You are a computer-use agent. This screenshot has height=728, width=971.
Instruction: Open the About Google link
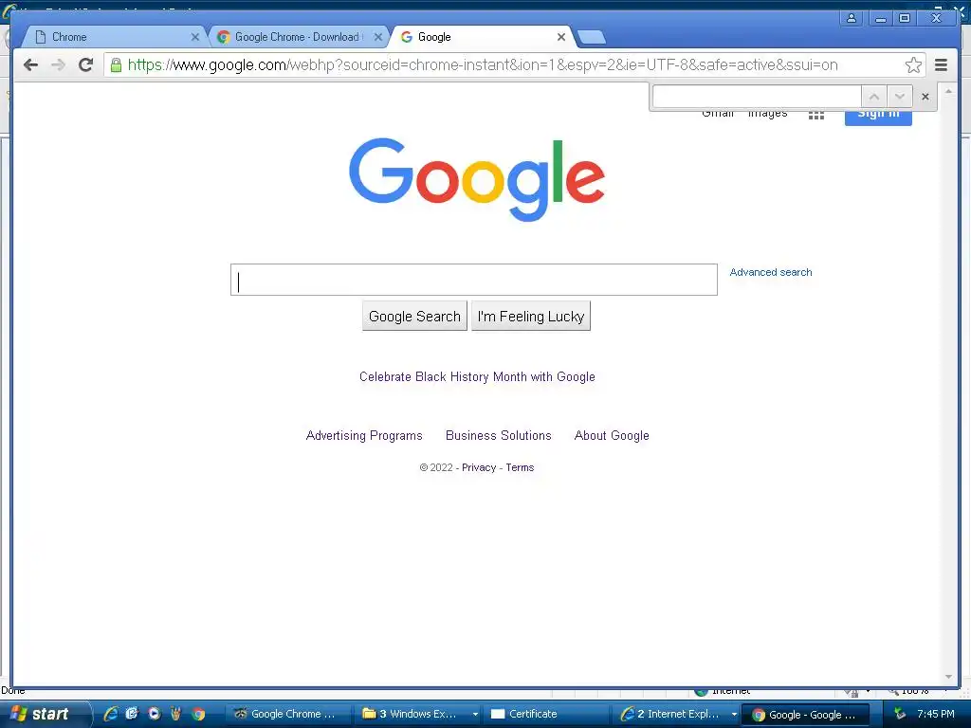pos(612,436)
